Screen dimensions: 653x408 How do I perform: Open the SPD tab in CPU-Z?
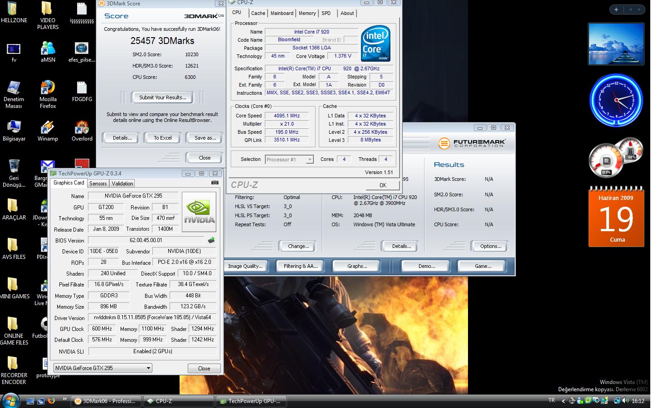[326, 13]
